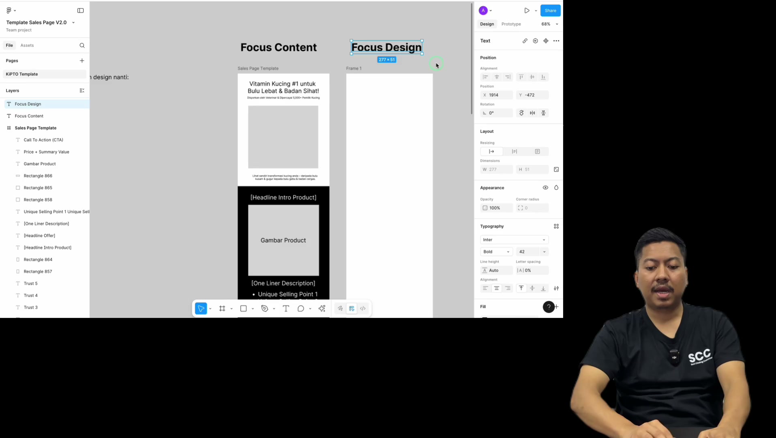776x438 pixels.
Task: Open the Figma main menu logo
Action: pyautogui.click(x=9, y=11)
